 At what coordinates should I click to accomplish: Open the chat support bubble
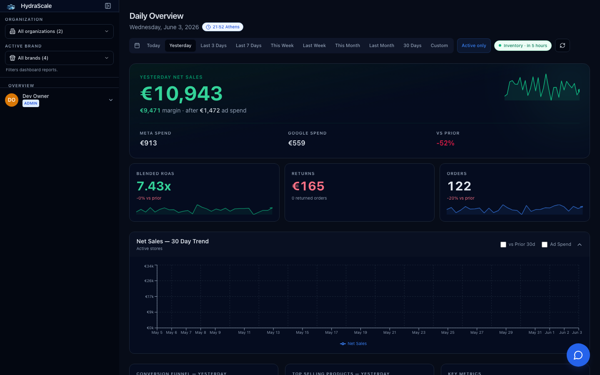tap(578, 355)
